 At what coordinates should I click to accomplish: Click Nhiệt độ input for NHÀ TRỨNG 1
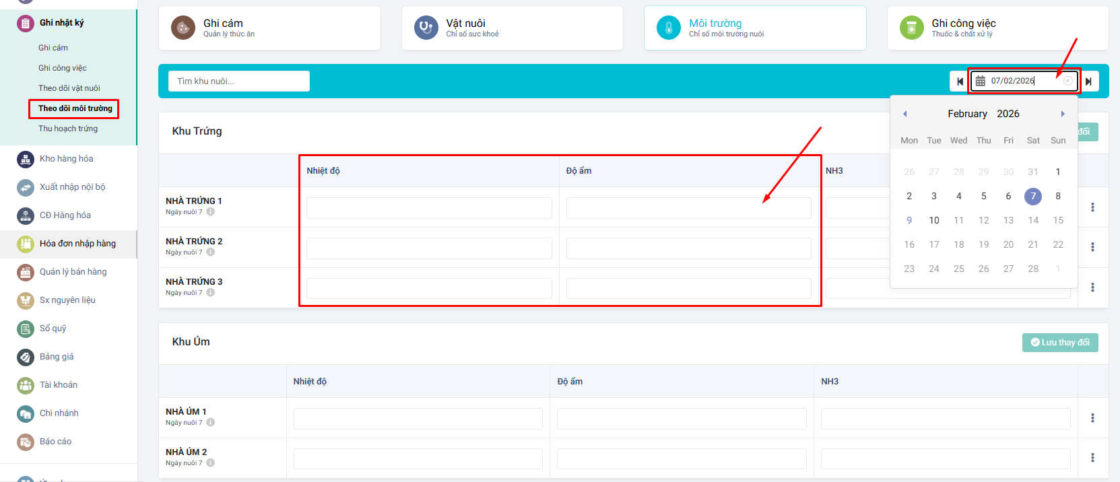pos(429,208)
